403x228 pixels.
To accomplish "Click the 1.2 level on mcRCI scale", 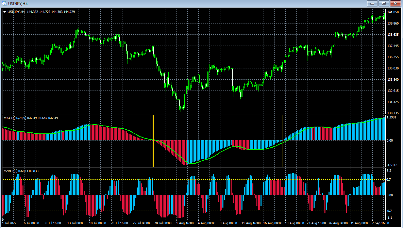I will coord(390,170).
